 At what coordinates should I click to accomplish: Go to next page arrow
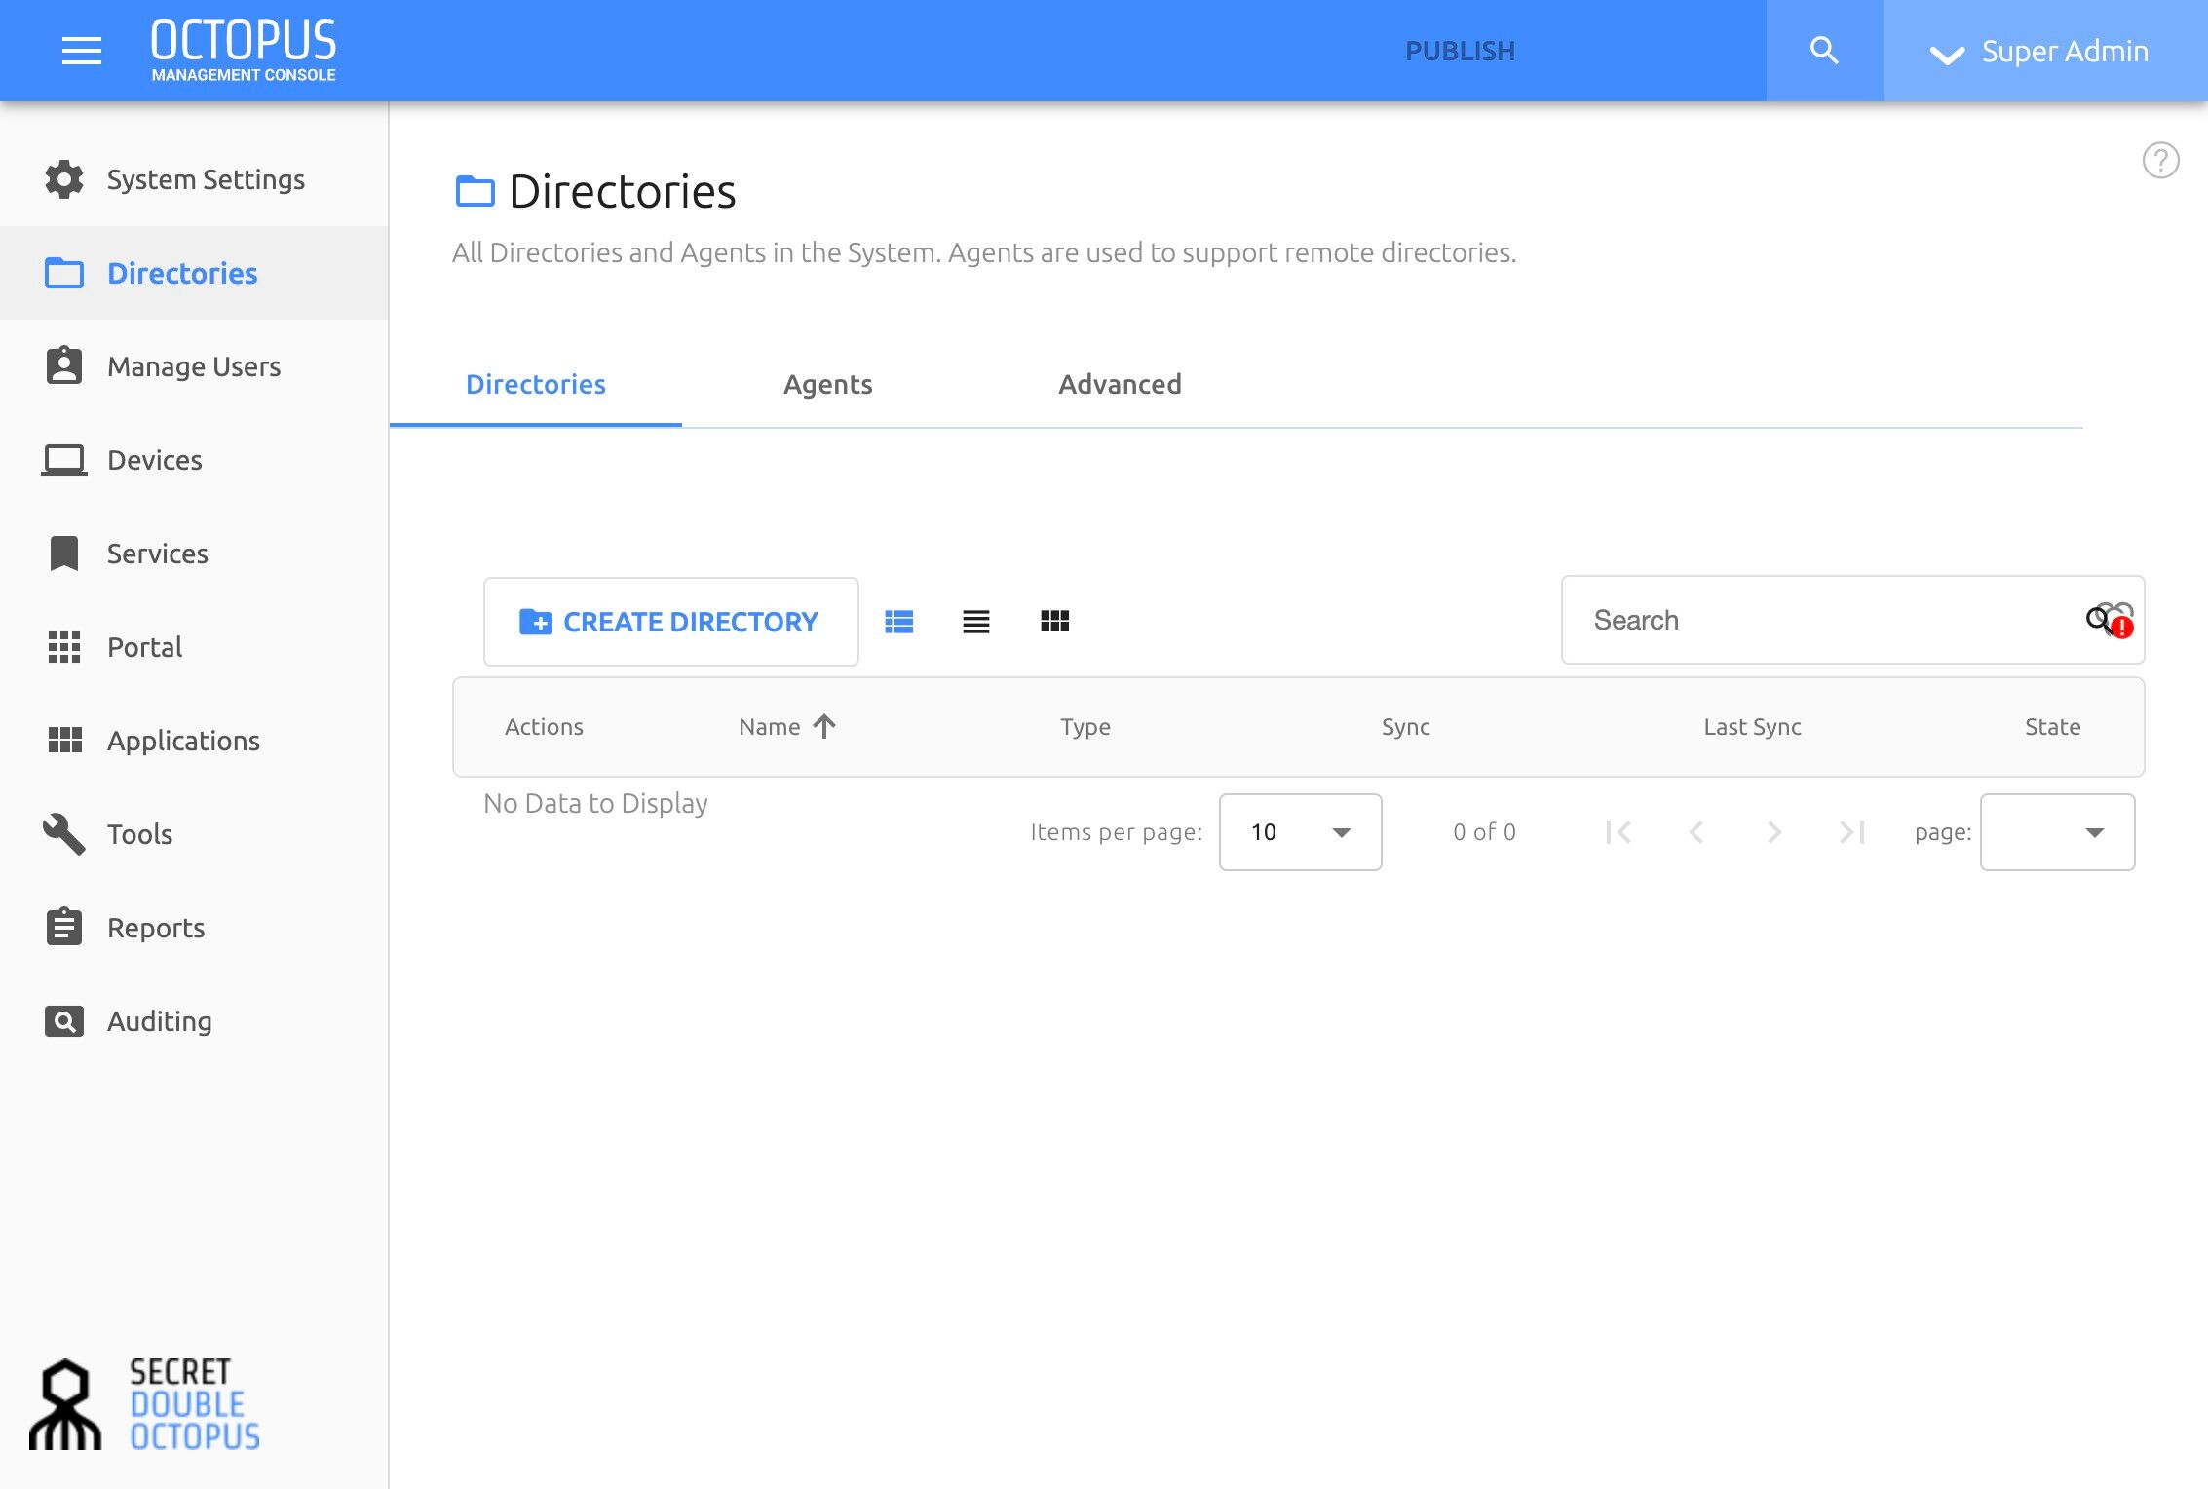click(1774, 832)
